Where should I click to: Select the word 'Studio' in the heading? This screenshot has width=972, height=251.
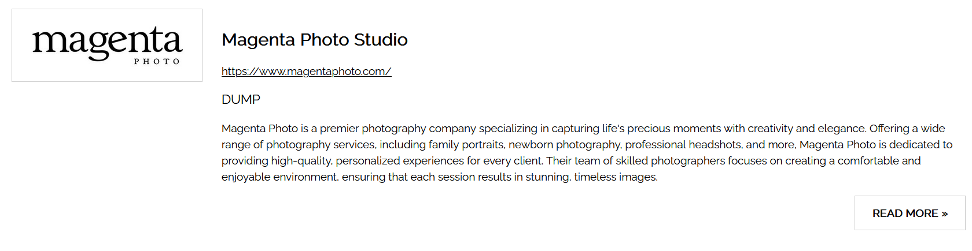tap(381, 40)
